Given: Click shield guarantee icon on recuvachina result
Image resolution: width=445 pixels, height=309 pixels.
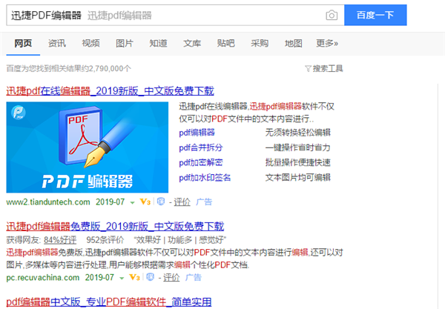Looking at the screenshot, I should 151,276.
